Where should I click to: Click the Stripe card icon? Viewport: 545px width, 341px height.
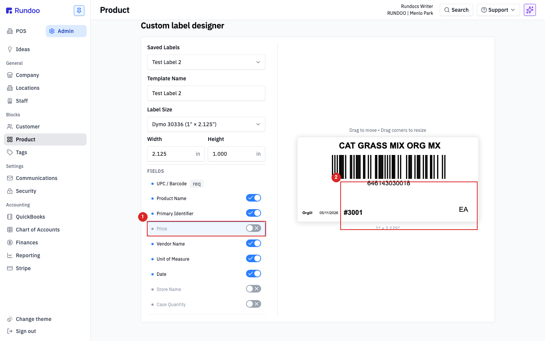click(10, 268)
